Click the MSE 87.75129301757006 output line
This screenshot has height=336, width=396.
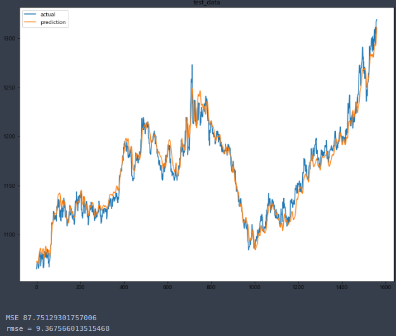tap(51, 318)
